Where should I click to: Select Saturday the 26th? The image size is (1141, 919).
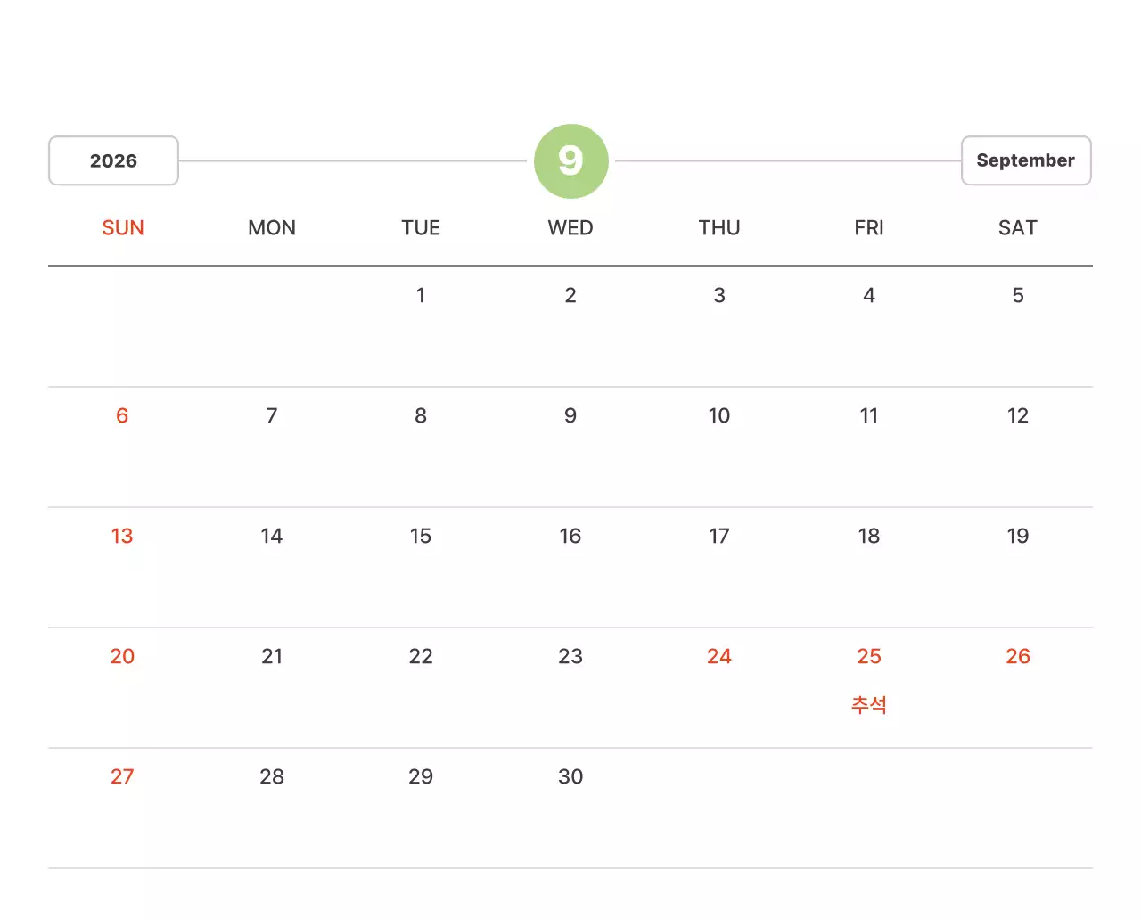click(x=1017, y=657)
